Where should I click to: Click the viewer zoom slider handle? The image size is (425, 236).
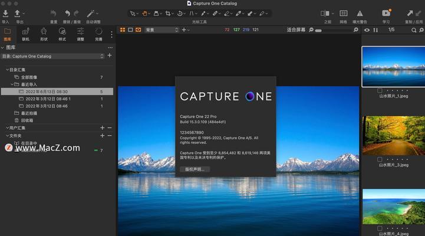coord(318,31)
